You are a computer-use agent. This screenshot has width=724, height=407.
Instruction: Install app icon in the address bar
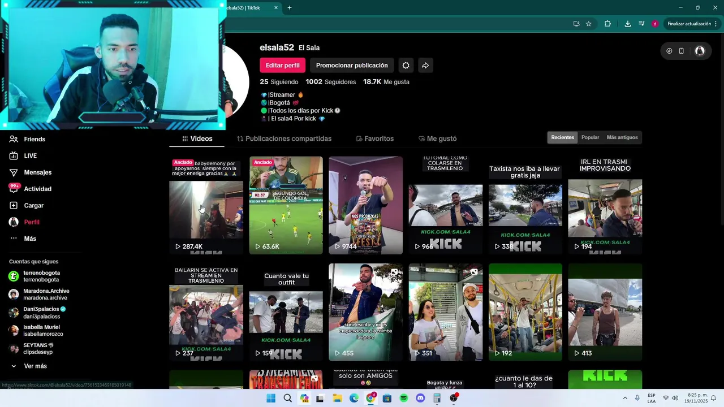(x=576, y=24)
